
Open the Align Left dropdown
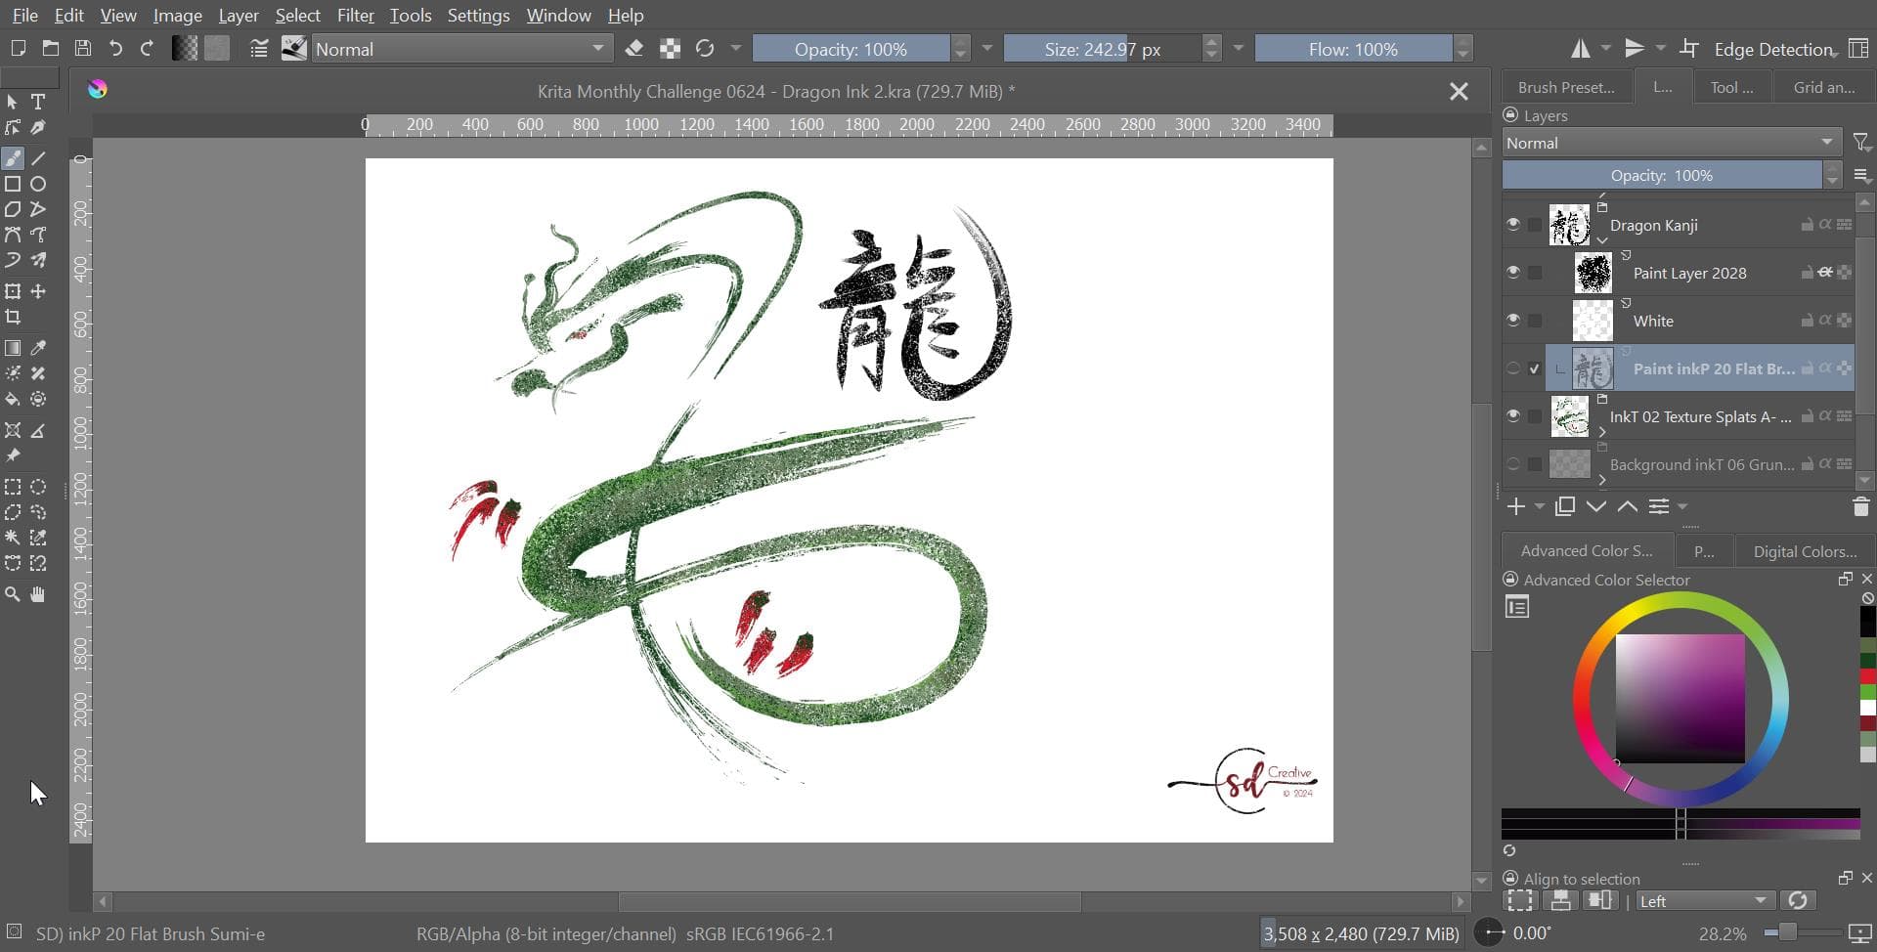pyautogui.click(x=1704, y=900)
